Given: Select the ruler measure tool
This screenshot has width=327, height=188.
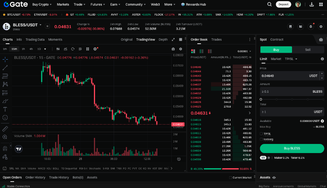Looking at the screenshot, I should point(5,129).
